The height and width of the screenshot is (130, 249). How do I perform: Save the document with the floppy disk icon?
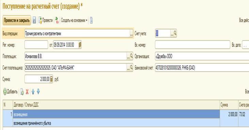(34, 20)
